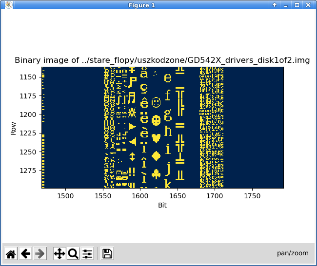Click the filled smiley face glyph in the plot
The width and height of the screenshot is (317, 266).
pyautogui.click(x=156, y=120)
